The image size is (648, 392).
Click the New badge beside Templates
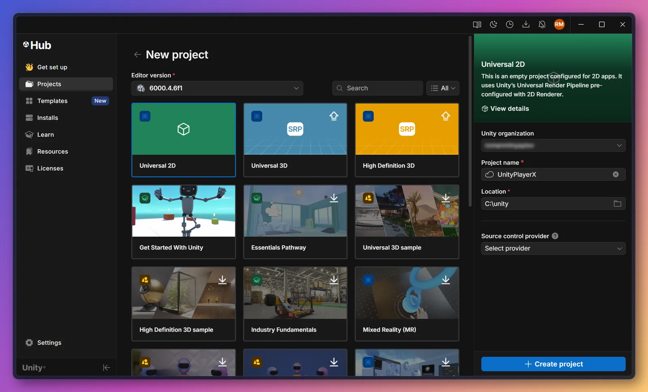(100, 101)
